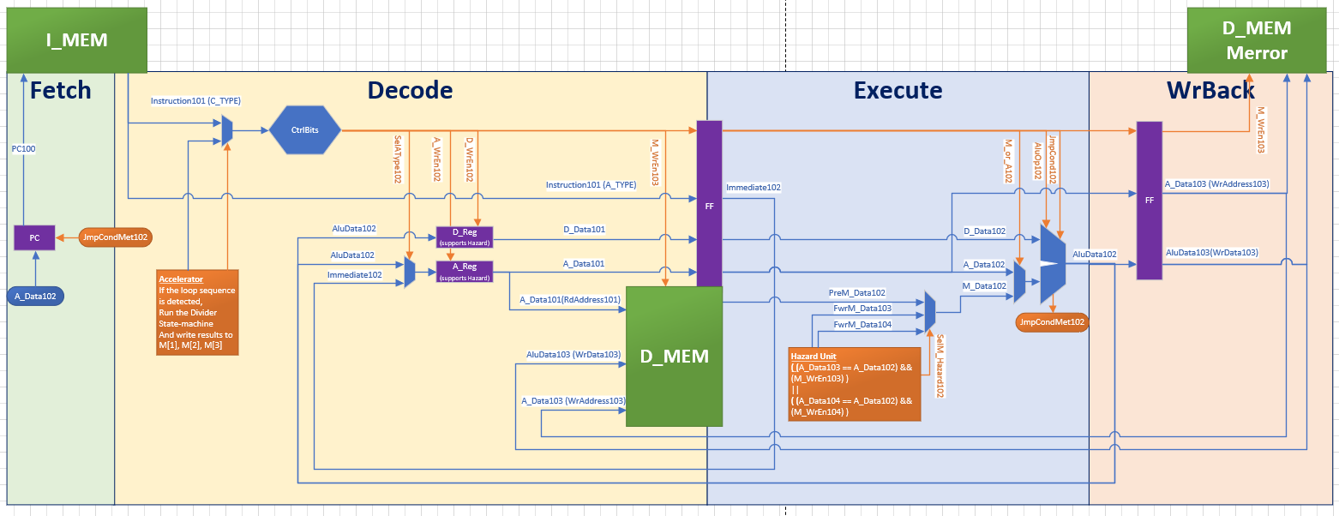Click the SelM_Hazard102 vertical label
The height and width of the screenshot is (516, 1339).
pyautogui.click(x=940, y=366)
